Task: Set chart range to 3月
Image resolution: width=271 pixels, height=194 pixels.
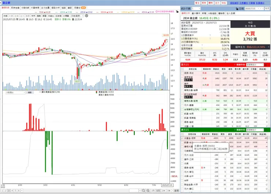Action: pos(153,191)
